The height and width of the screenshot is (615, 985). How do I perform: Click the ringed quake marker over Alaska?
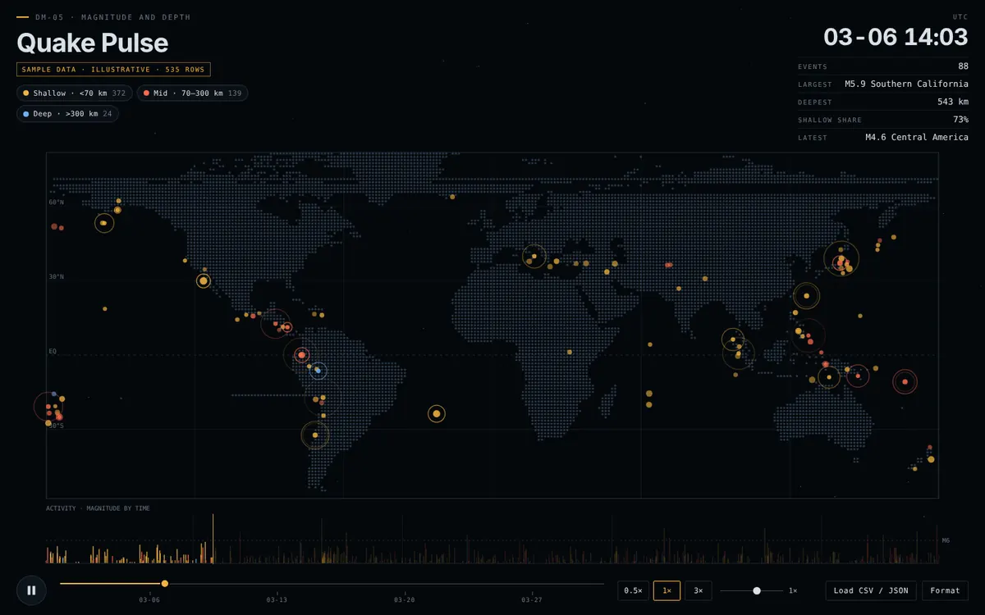103,223
